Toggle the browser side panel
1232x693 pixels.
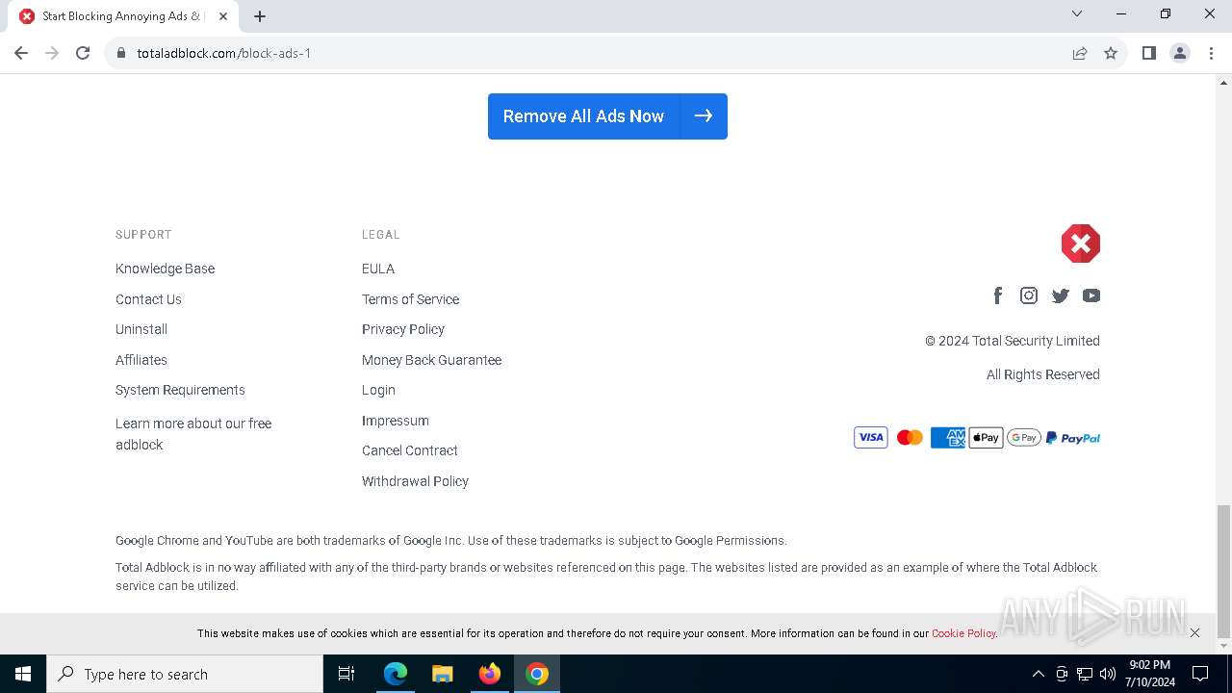(1149, 53)
